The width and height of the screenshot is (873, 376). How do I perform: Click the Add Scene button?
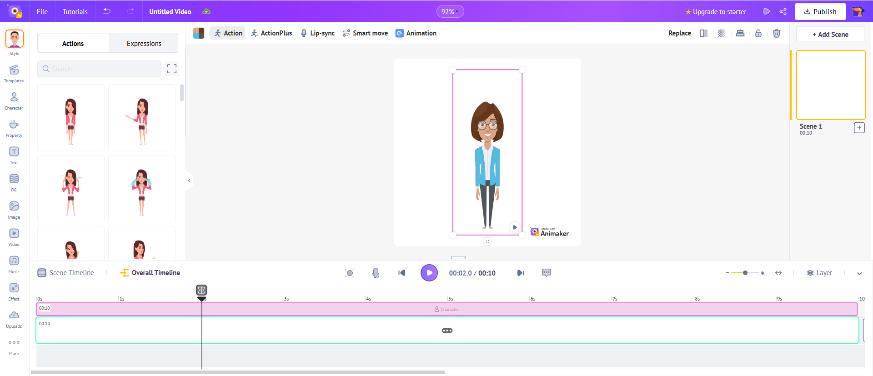830,35
